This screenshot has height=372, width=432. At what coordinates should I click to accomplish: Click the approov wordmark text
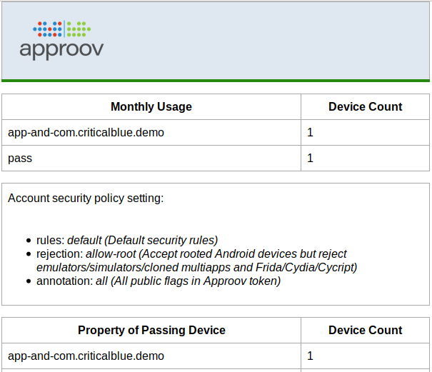61,49
